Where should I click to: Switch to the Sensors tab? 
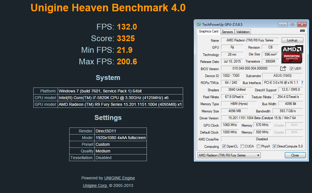point(227,32)
